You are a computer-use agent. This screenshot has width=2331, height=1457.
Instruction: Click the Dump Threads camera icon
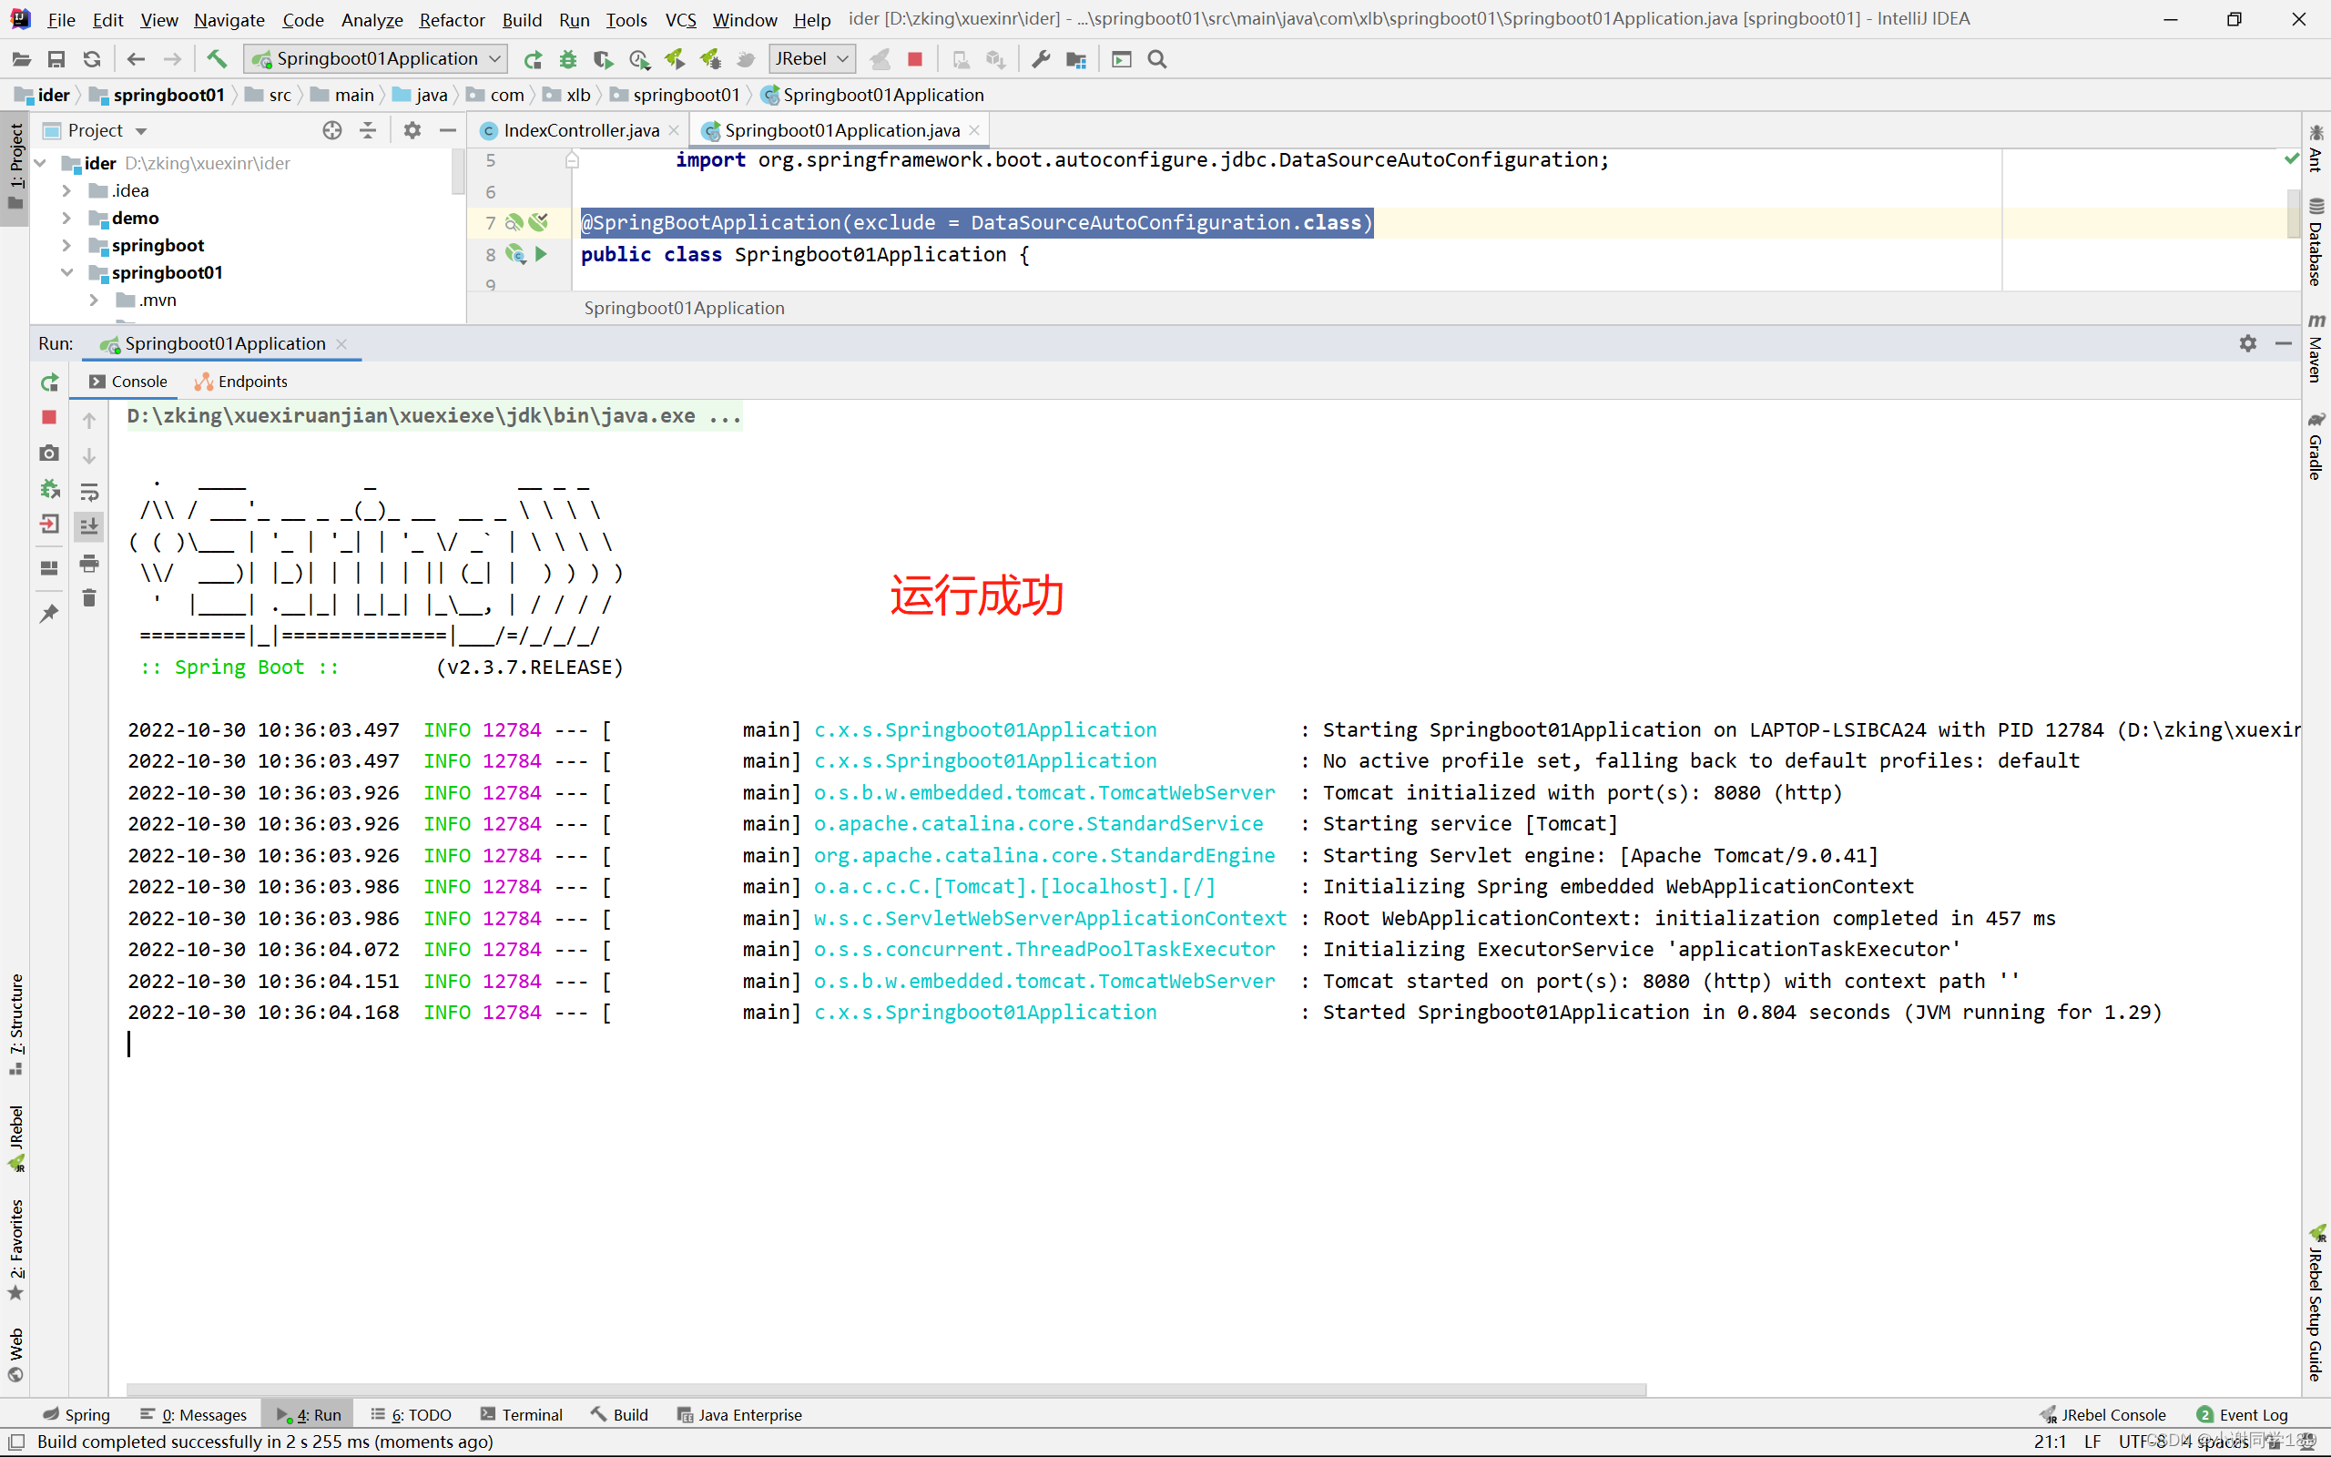49,453
